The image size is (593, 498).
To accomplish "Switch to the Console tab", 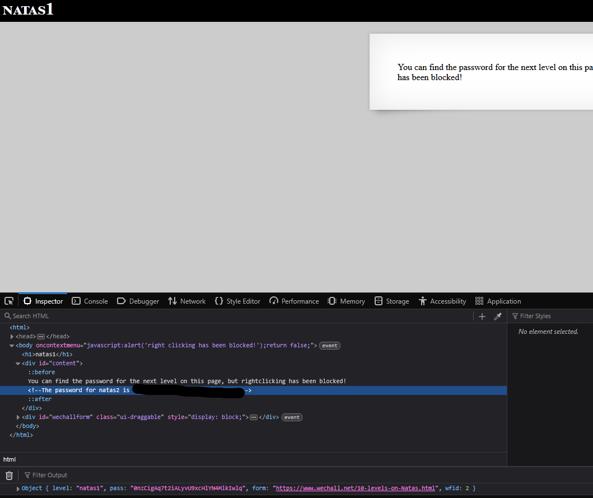I will coord(90,301).
